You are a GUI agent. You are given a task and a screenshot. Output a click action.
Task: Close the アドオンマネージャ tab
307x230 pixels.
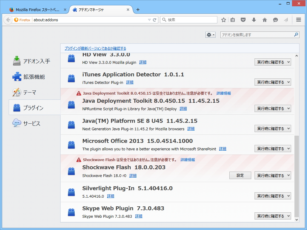coord(128,10)
